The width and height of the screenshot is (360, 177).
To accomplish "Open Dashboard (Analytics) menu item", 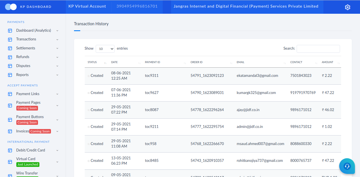I will point(33,30).
